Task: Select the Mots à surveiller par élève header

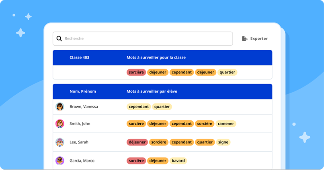Action: tap(152, 91)
